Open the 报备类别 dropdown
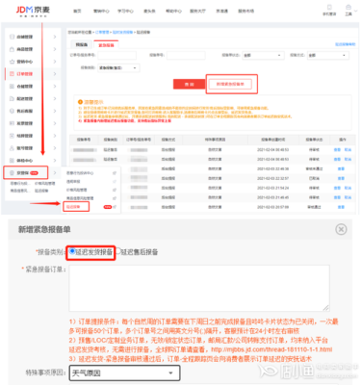362x385 pixels. (118, 68)
